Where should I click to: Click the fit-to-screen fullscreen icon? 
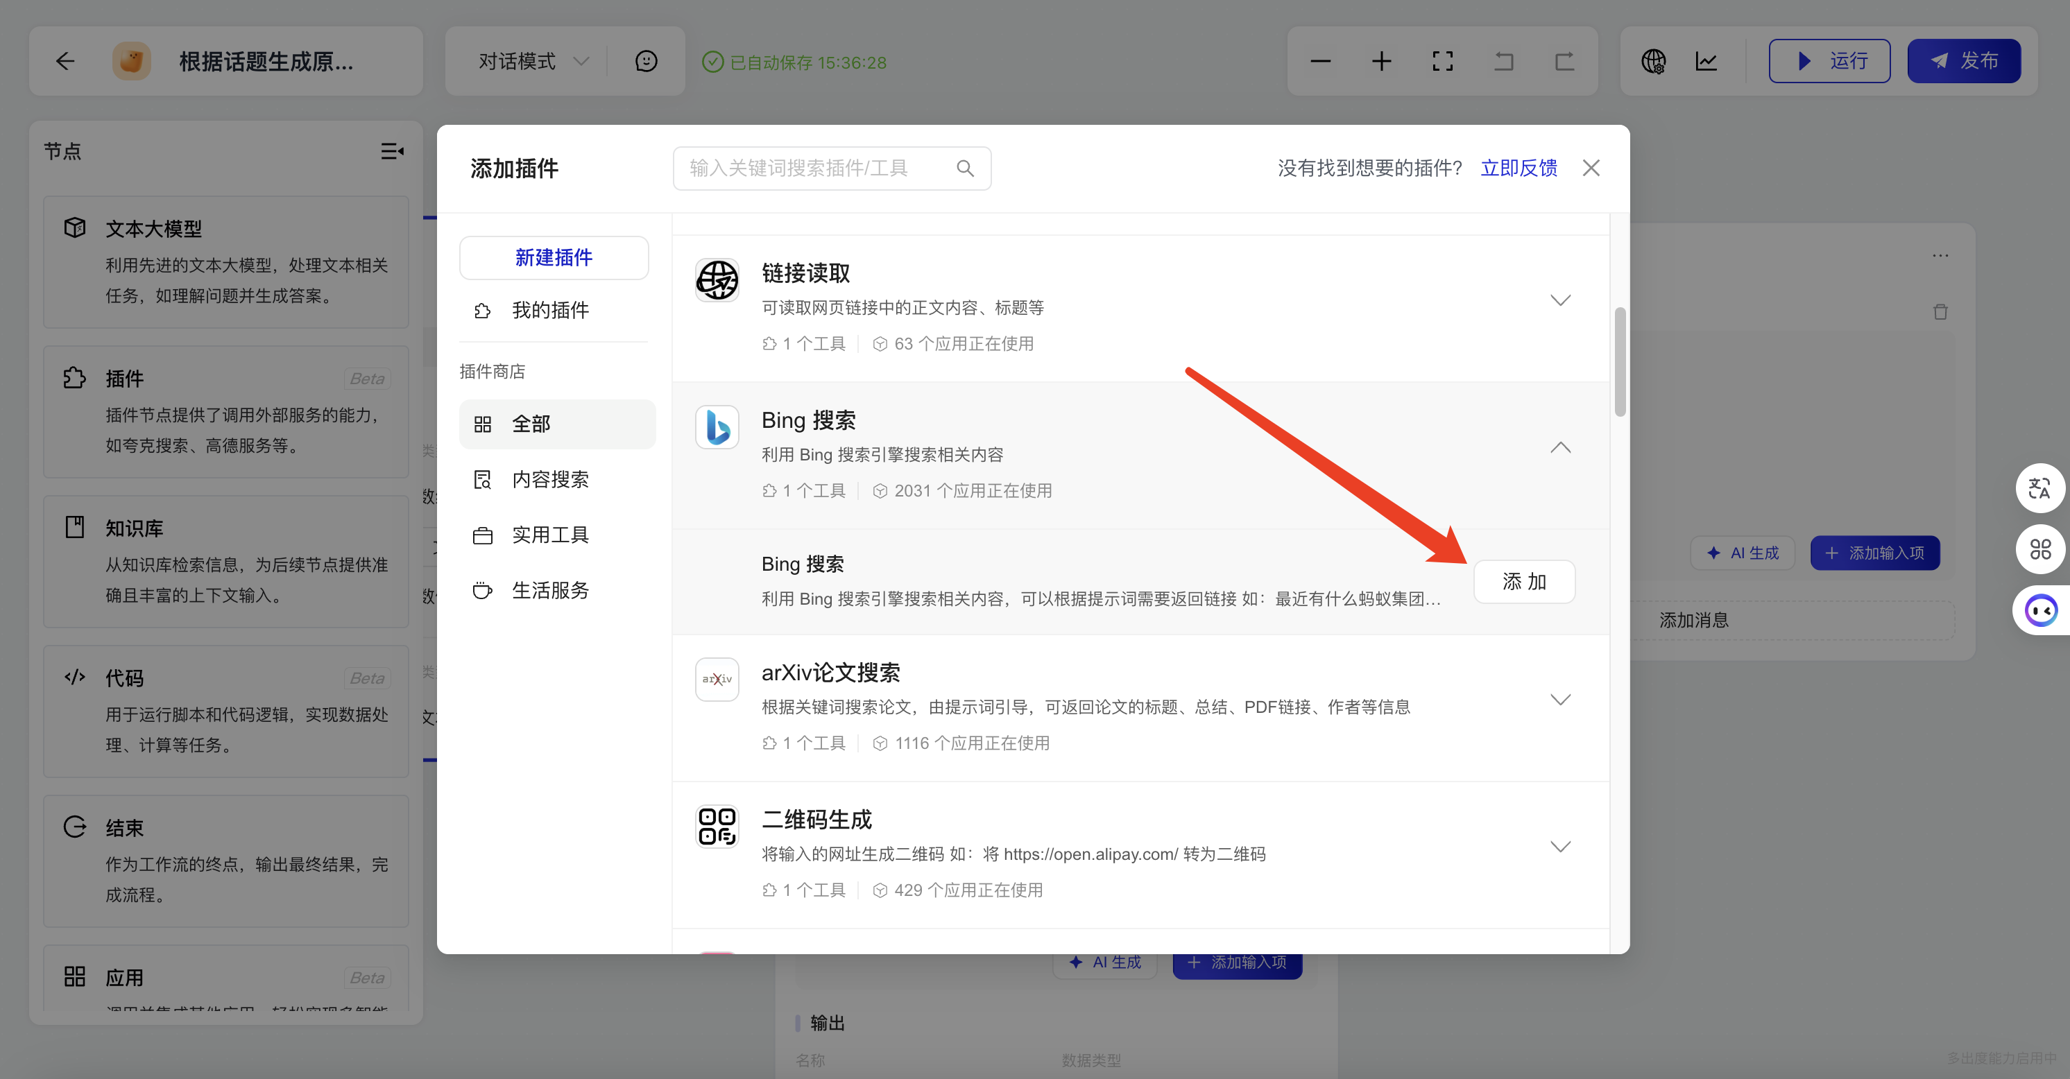click(x=1442, y=61)
